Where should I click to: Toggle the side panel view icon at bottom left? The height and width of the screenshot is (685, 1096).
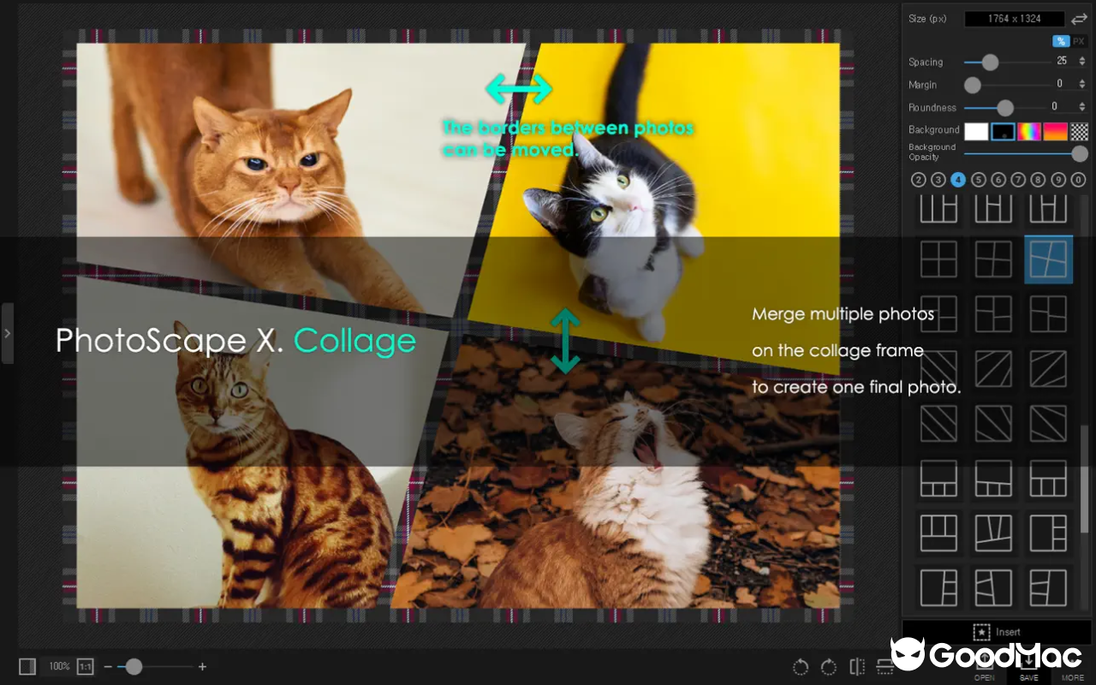click(27, 666)
